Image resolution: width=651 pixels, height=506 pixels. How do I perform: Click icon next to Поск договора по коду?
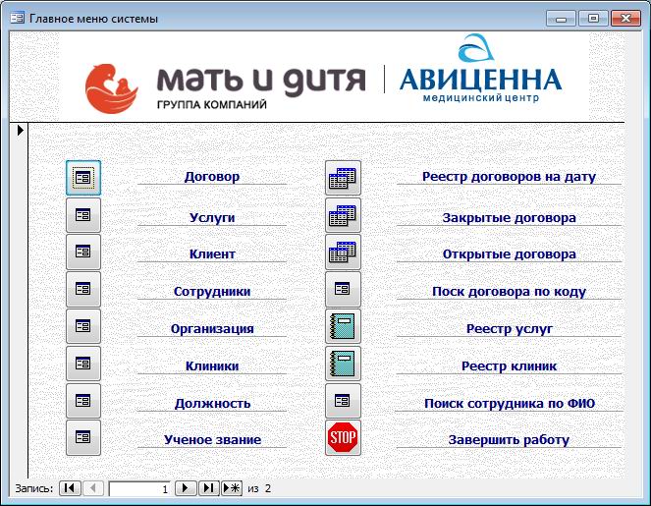click(x=343, y=289)
